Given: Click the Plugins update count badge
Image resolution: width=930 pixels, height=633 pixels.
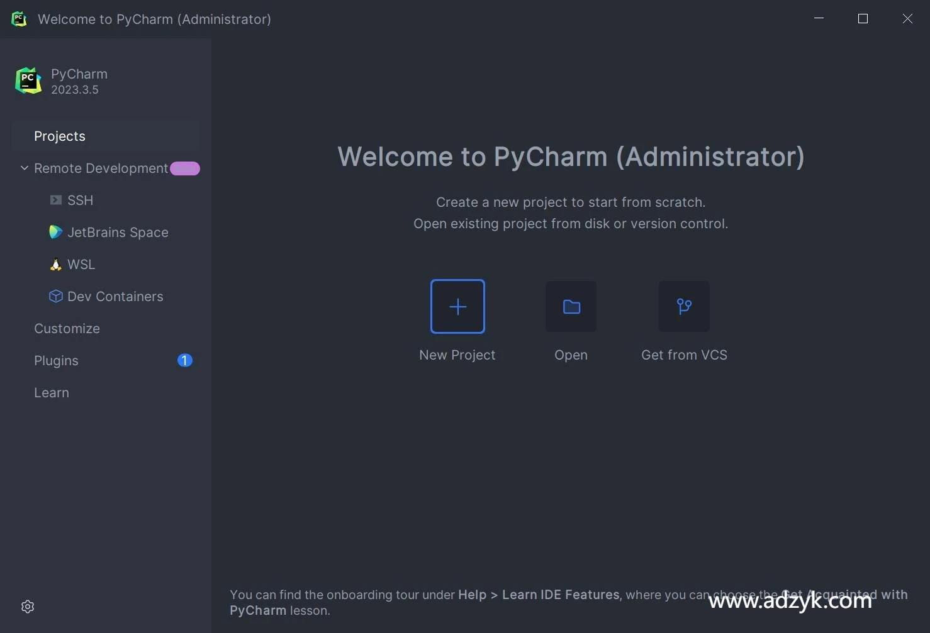Looking at the screenshot, I should 184,360.
